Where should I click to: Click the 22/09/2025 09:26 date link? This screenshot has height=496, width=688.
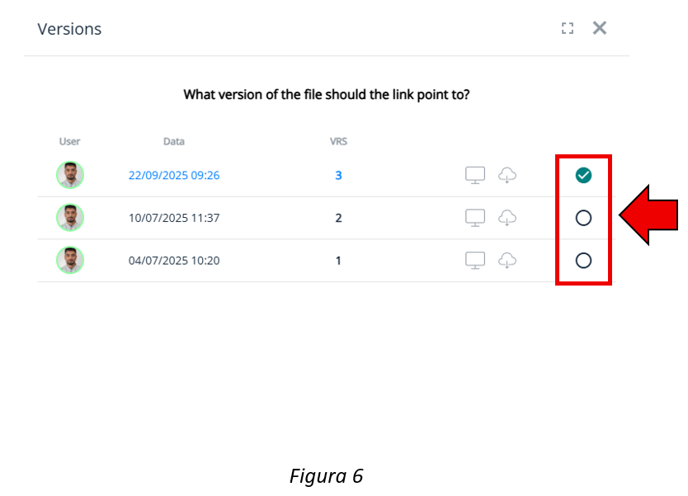[x=174, y=176]
